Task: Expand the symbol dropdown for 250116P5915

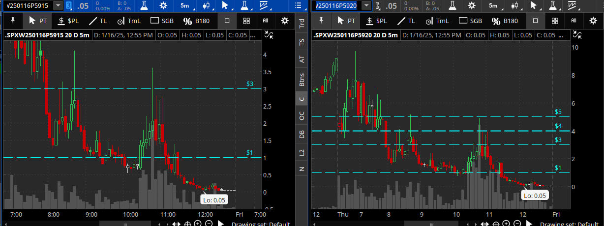Action: coord(58,5)
